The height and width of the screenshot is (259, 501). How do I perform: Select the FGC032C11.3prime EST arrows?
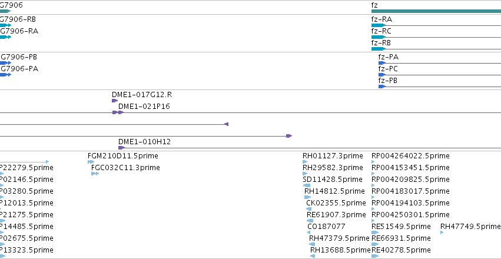pyautogui.click(x=95, y=174)
